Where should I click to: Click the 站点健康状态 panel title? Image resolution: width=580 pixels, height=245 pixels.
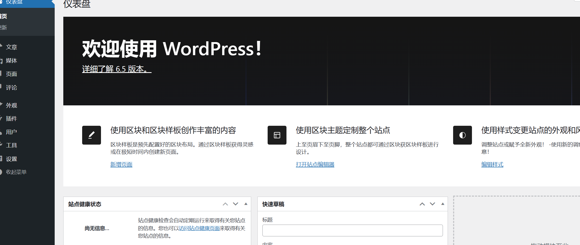[x=85, y=204]
